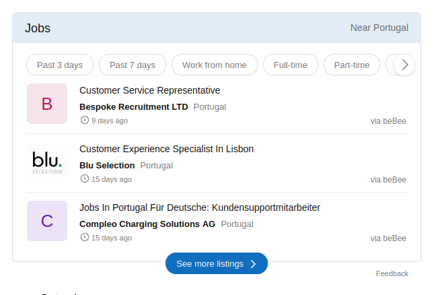Enable the 'Work from home' filter
Image resolution: width=434 pixels, height=295 pixels.
tap(214, 65)
